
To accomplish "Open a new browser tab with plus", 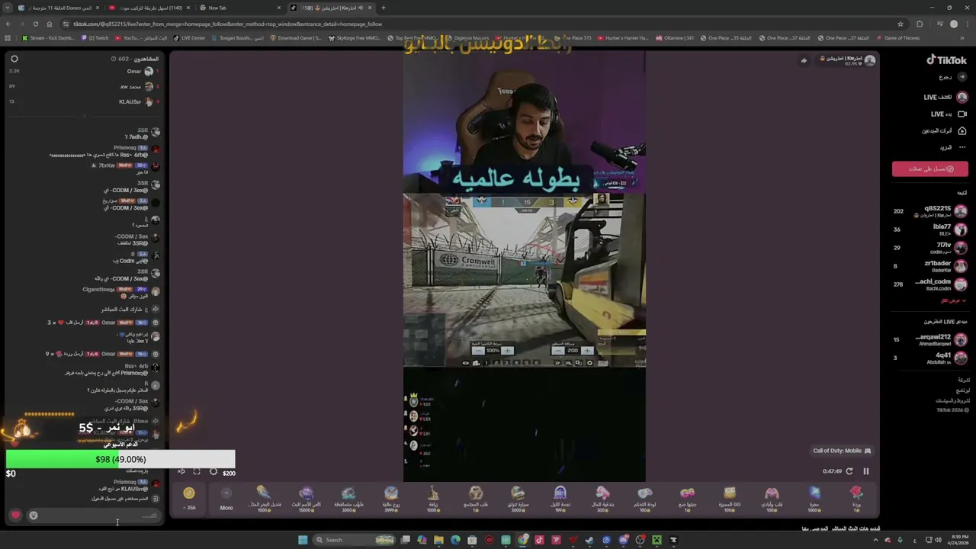I will tap(383, 8).
